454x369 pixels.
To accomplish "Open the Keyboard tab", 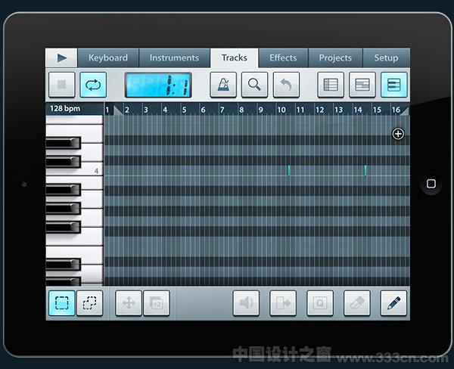I will pos(108,58).
